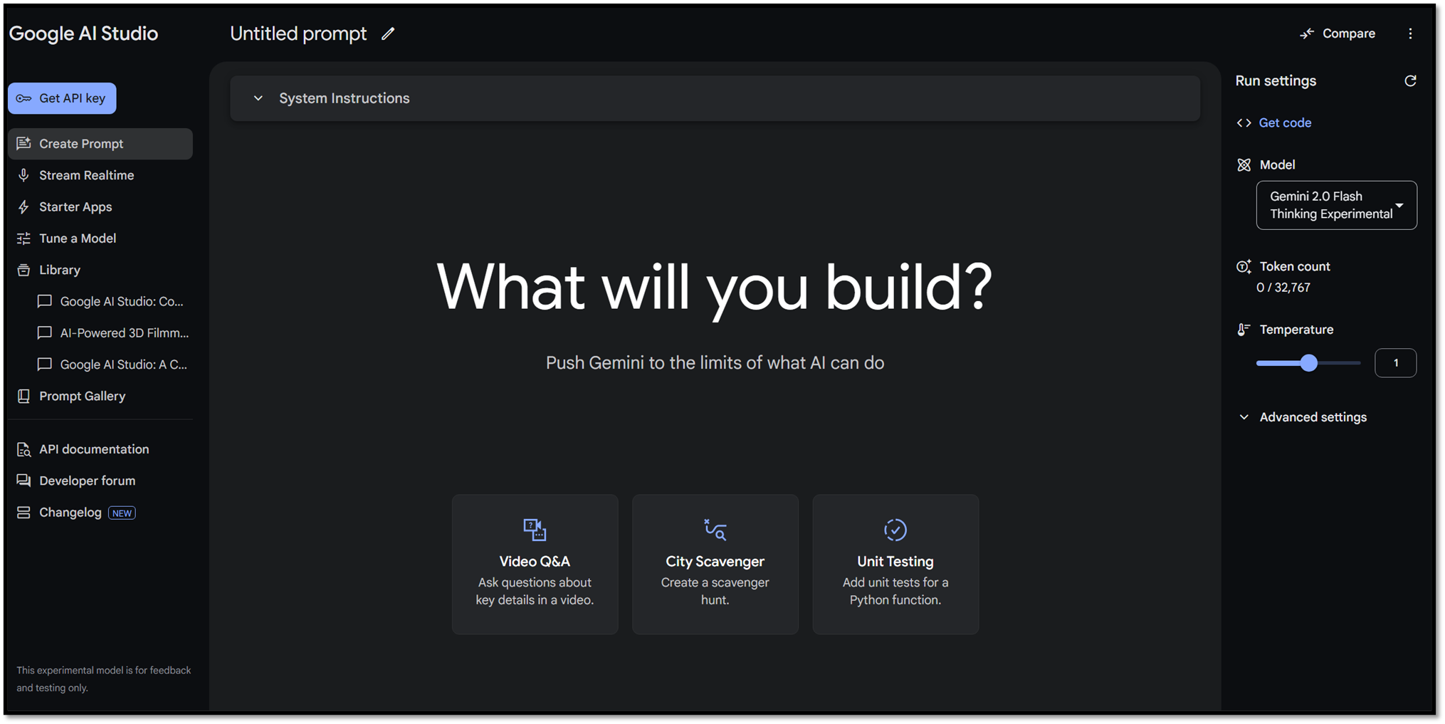Click chat icon for AI-Powered 3D Filmm... item
This screenshot has height=724, width=1445.
coord(44,332)
